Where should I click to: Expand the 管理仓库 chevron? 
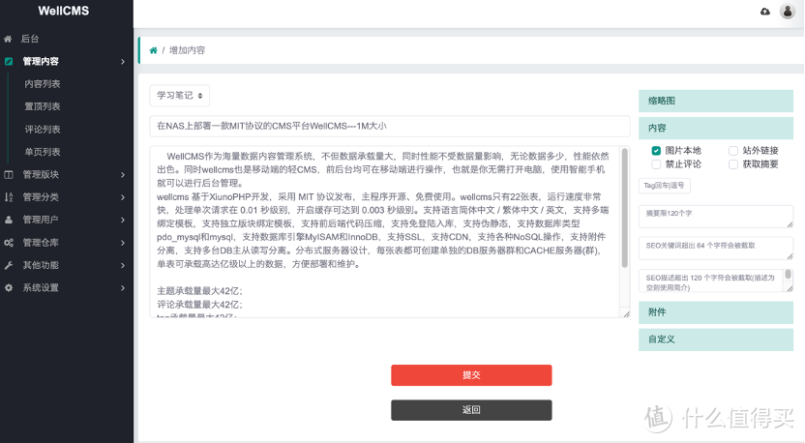pos(123,242)
